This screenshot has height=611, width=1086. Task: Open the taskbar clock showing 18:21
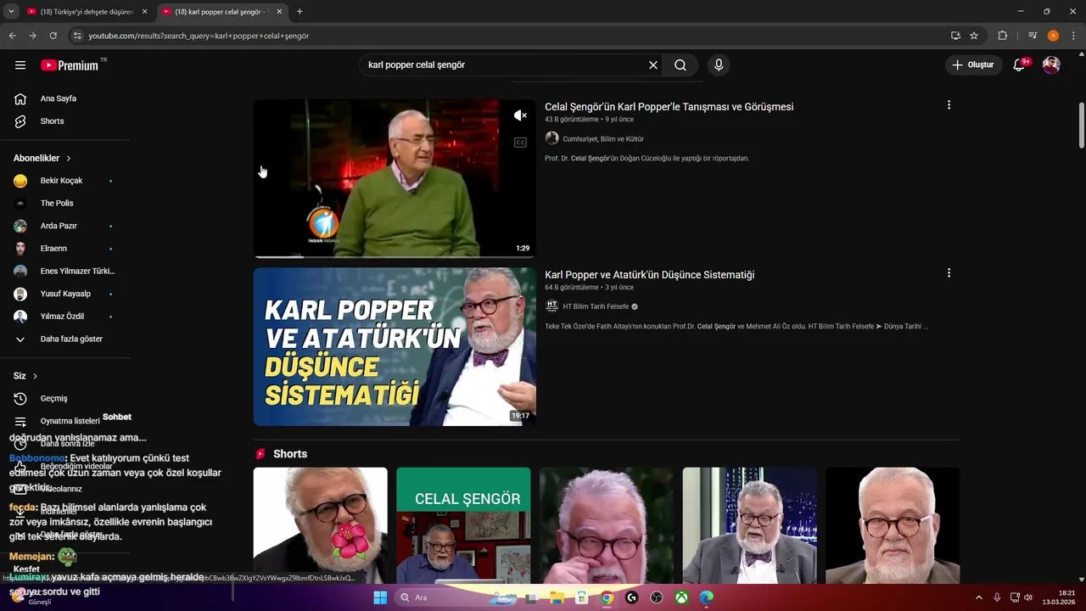[1059, 597]
